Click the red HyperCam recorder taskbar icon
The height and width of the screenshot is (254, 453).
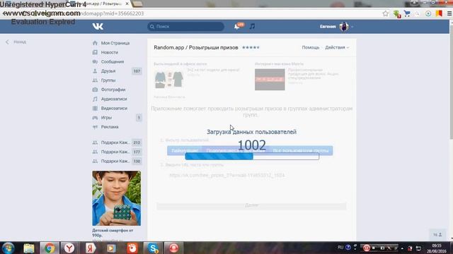click(173, 248)
